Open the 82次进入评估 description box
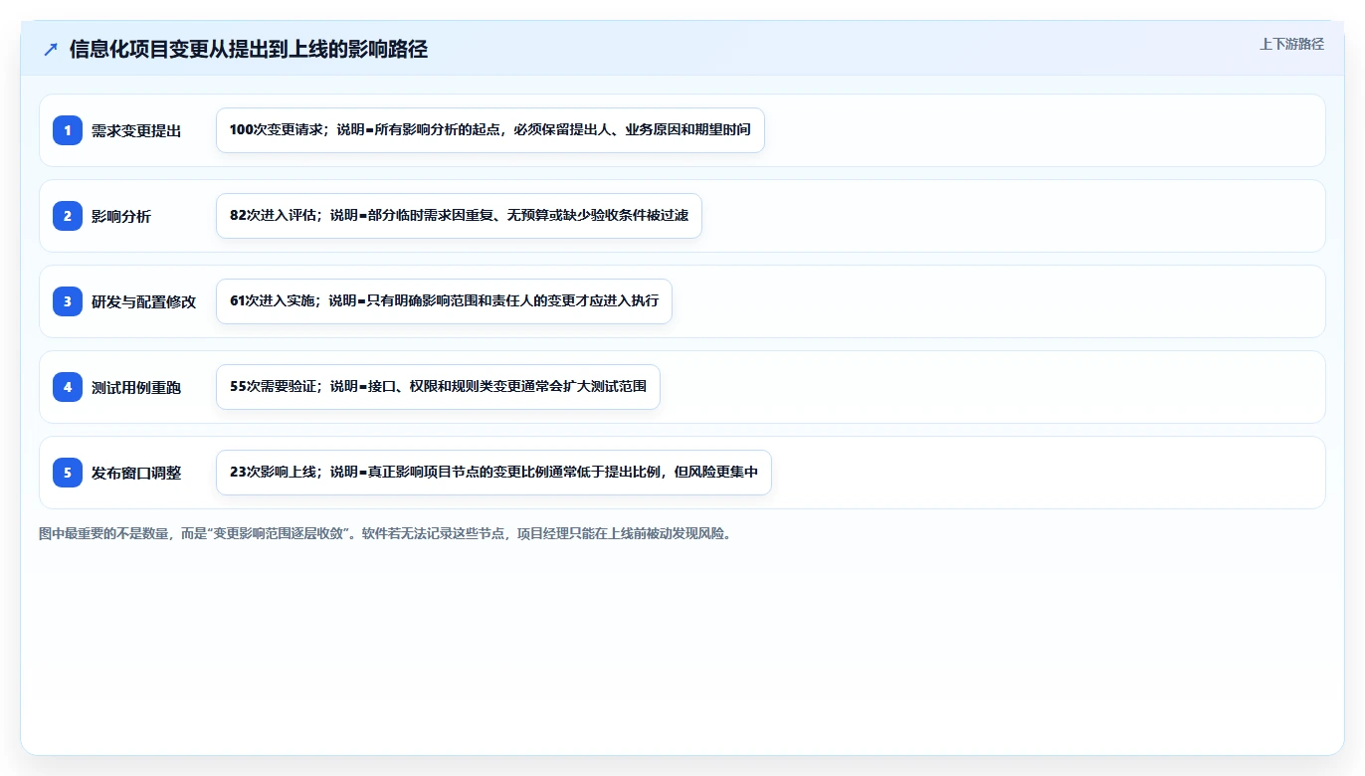The image size is (1365, 776). pos(459,216)
